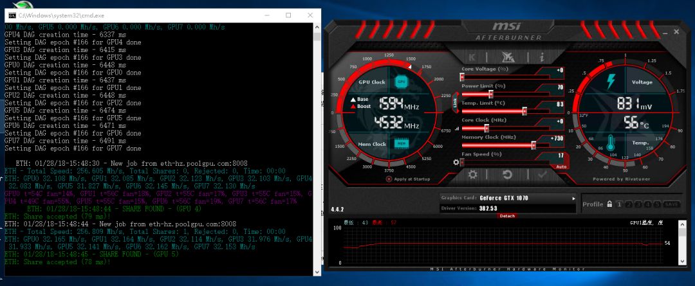Click the Core Voltage slider handle
The height and width of the screenshot is (286, 695).
tap(462, 77)
